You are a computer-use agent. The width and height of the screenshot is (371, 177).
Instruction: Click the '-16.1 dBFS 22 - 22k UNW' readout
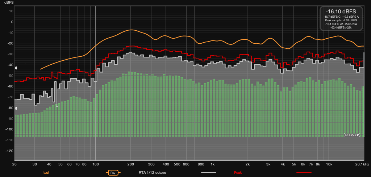341,24
